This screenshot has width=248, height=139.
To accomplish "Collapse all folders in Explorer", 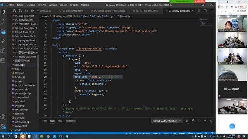I will [32, 11].
